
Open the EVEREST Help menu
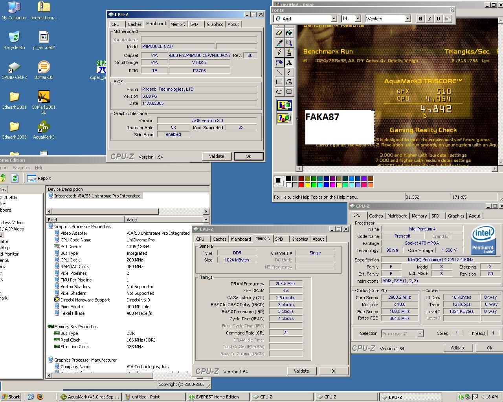pyautogui.click(x=39, y=168)
